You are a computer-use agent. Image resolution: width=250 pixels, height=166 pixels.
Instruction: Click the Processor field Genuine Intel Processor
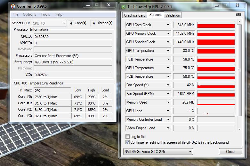click(73, 56)
